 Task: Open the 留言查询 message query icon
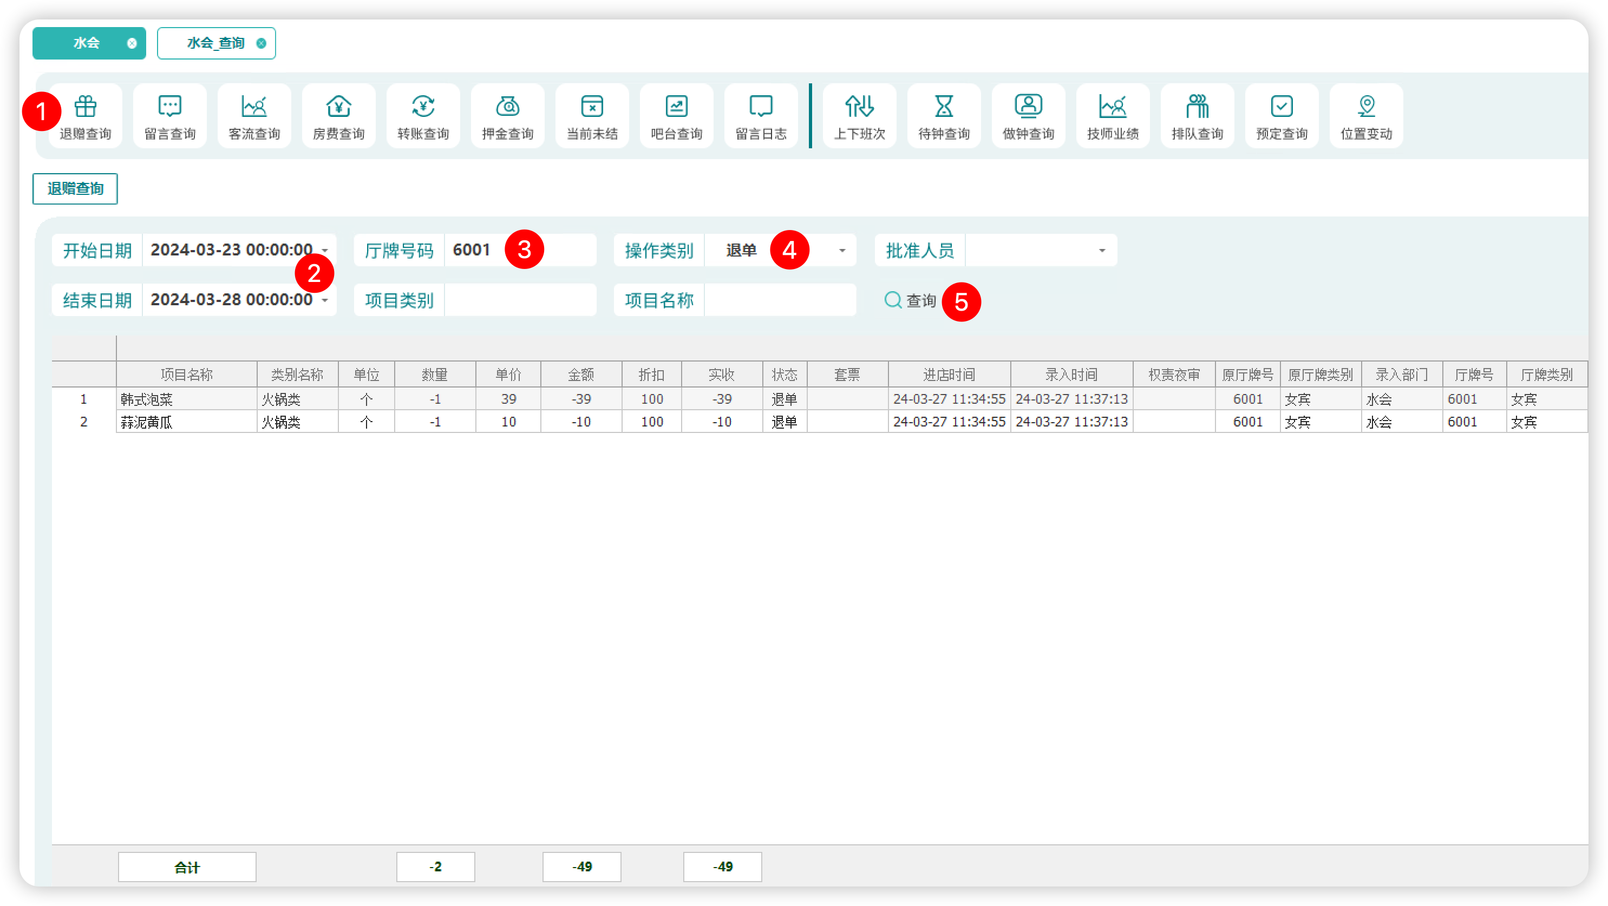(x=170, y=117)
